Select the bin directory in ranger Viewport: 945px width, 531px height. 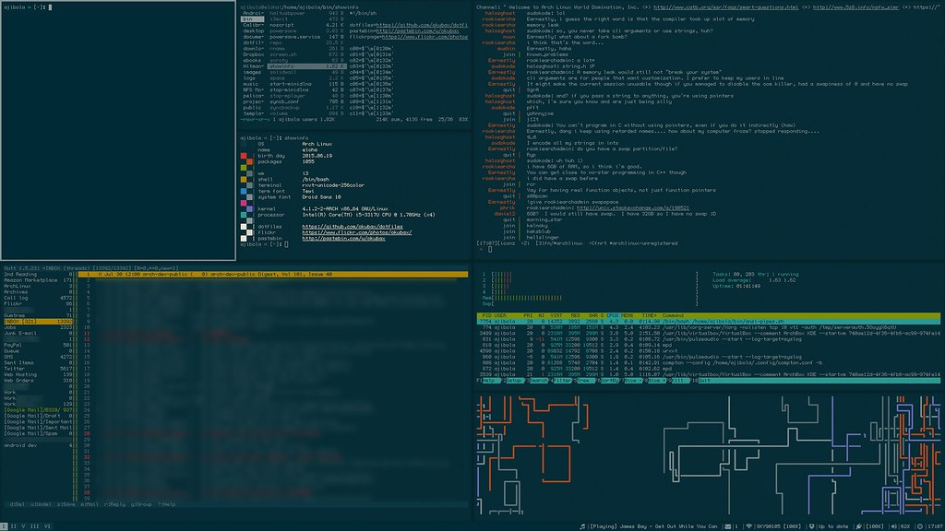(x=253, y=19)
